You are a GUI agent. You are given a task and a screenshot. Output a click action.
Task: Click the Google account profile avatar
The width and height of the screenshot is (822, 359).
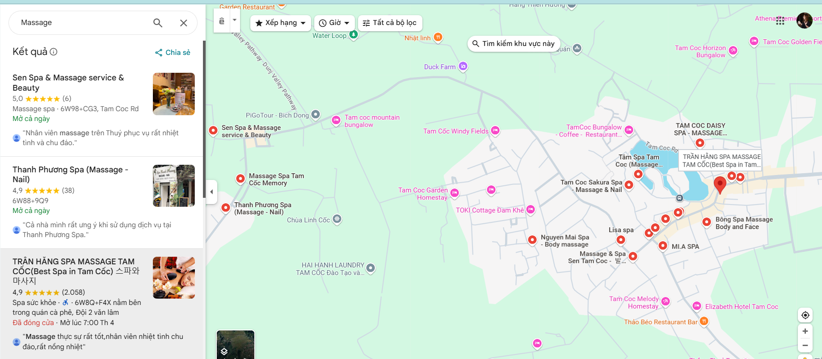tap(804, 21)
